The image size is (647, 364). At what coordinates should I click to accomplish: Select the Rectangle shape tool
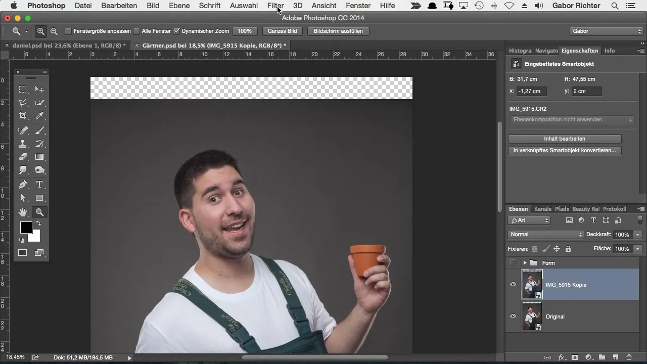(x=39, y=198)
